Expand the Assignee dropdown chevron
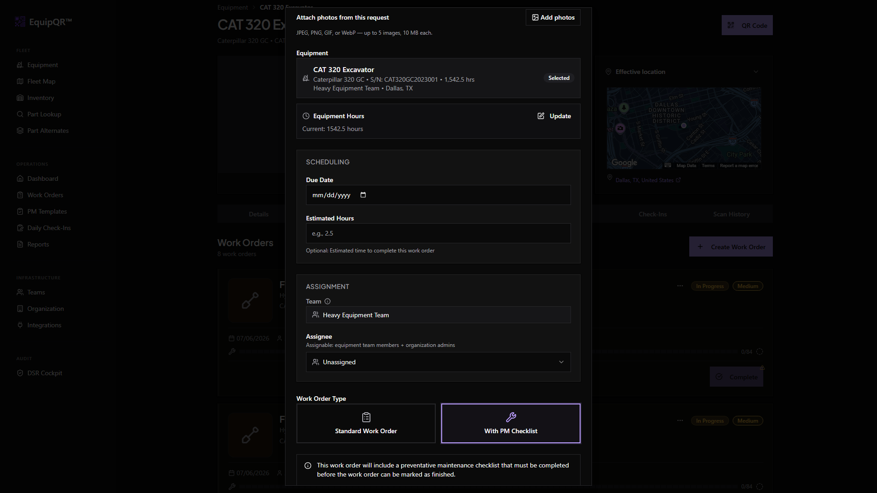The width and height of the screenshot is (877, 493). pyautogui.click(x=561, y=362)
